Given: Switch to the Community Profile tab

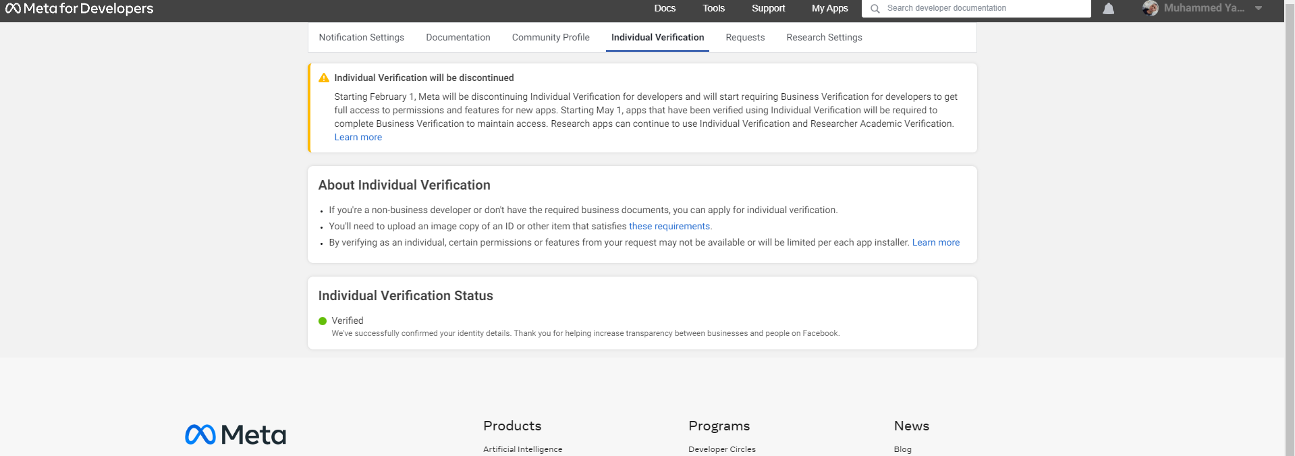Looking at the screenshot, I should tap(551, 37).
